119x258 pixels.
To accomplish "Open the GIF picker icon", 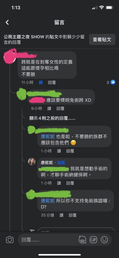I will pos(93,240).
